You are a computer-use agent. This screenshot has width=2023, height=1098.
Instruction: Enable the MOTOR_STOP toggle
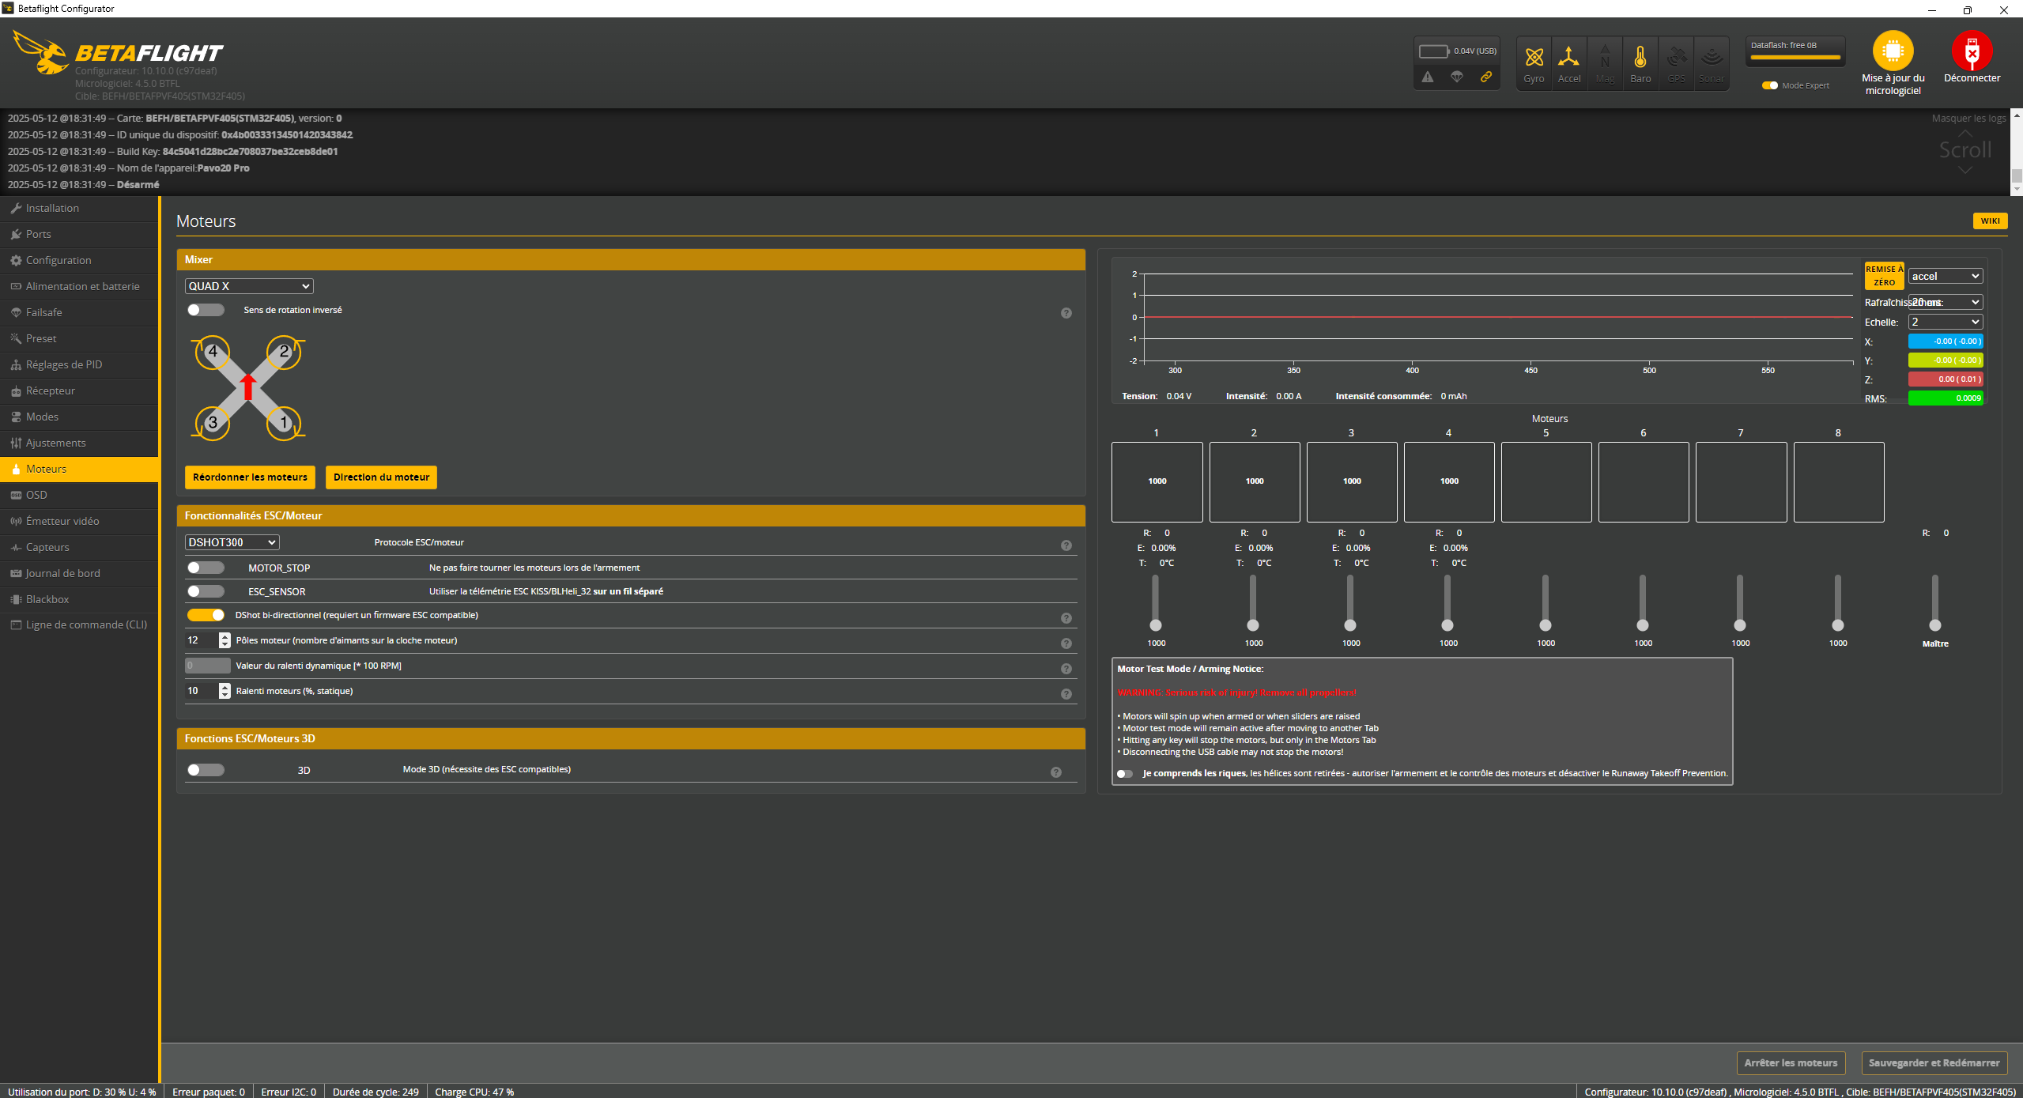(x=206, y=568)
